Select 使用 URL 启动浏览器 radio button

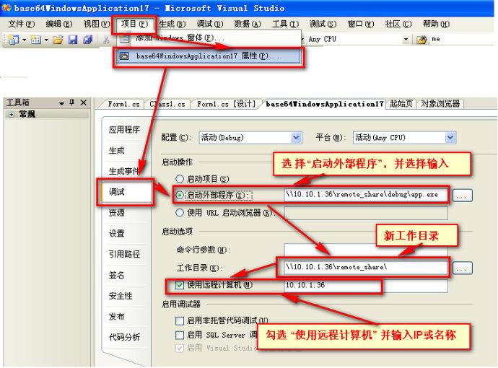[x=180, y=213]
